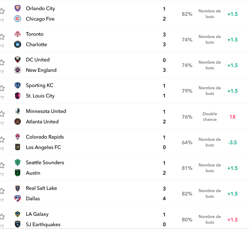The image size is (249, 229).
Task: Click the Colorado Rapids team name
Action: [x=45, y=137]
